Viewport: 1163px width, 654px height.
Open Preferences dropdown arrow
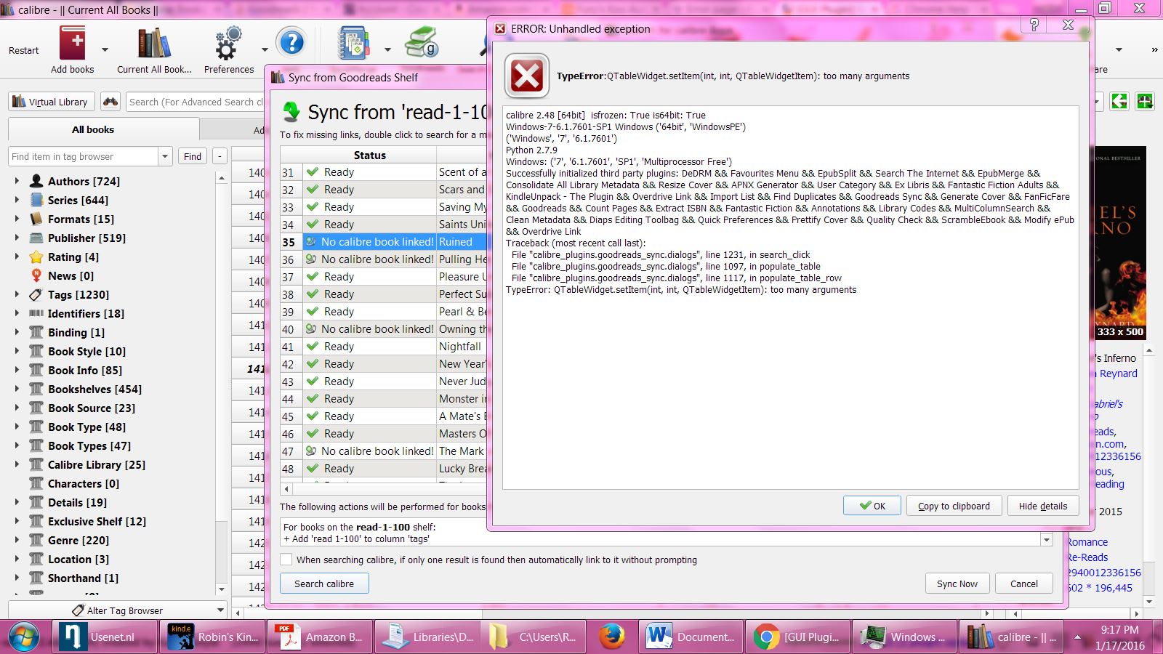point(264,50)
